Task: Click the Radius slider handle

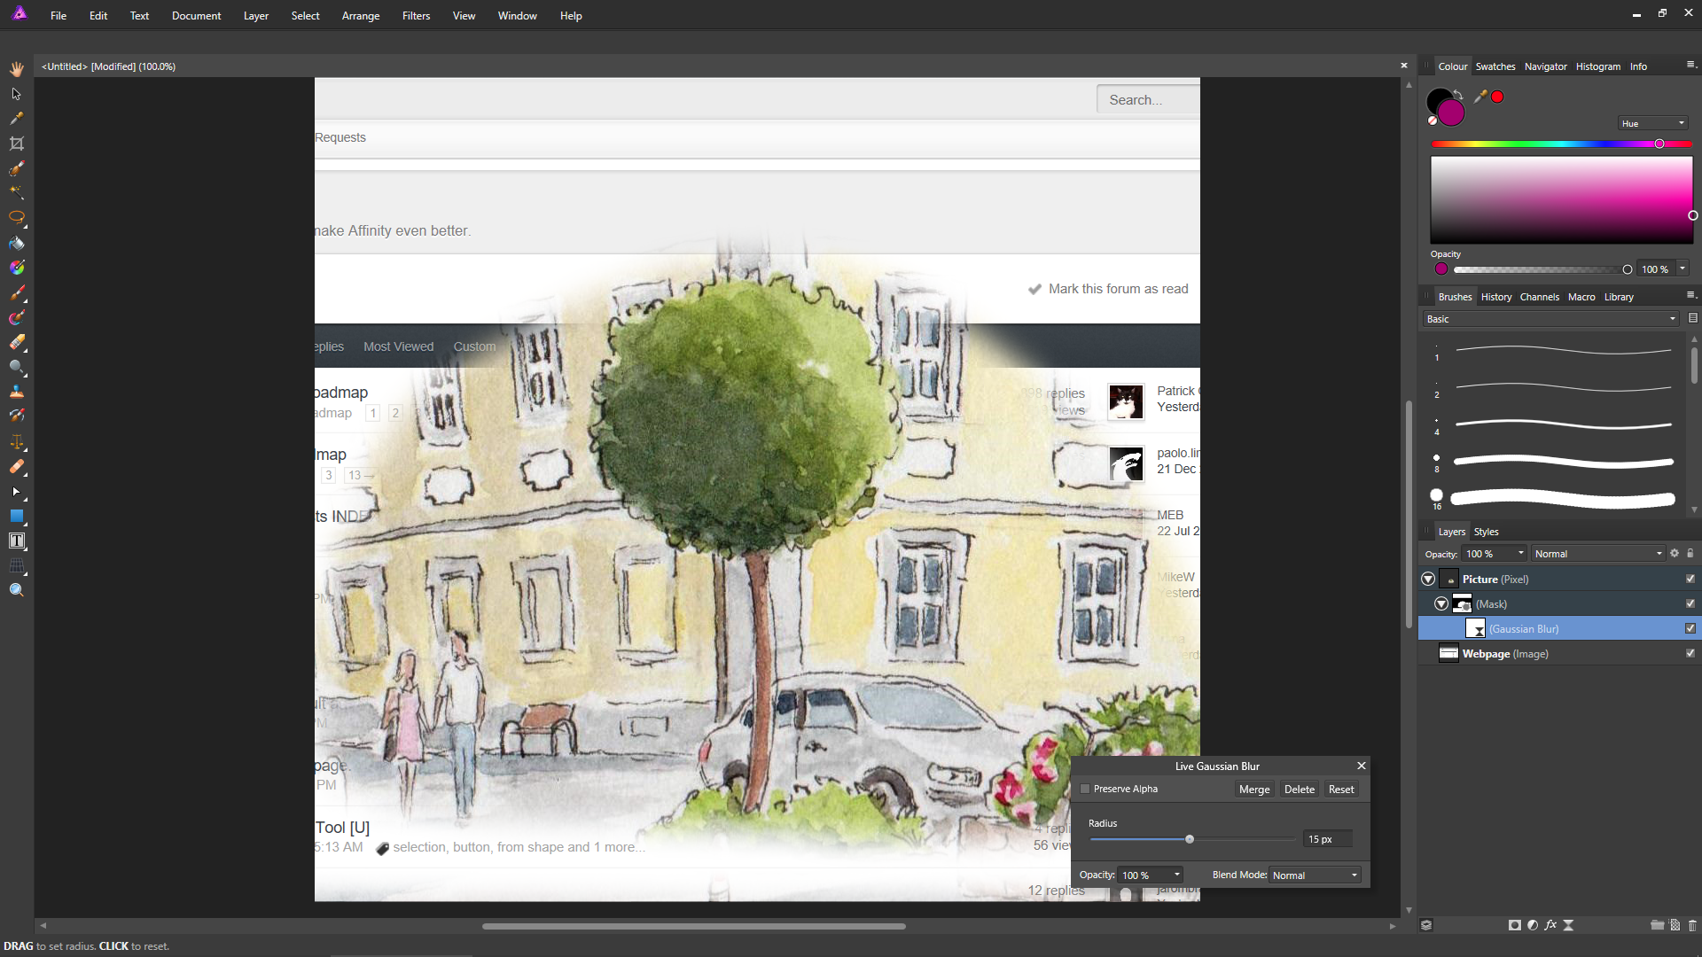Action: click(1190, 839)
